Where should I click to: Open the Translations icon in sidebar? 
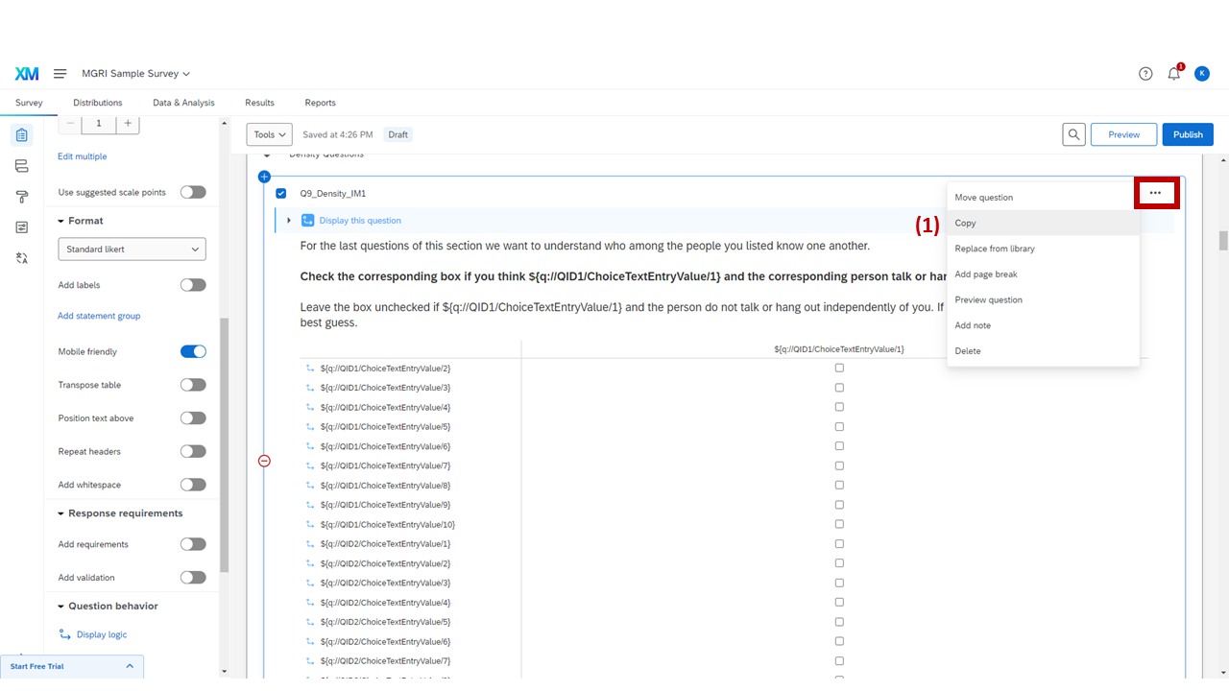pos(21,257)
